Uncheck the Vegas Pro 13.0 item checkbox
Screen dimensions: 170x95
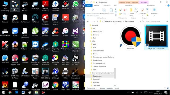click(x=146, y=26)
